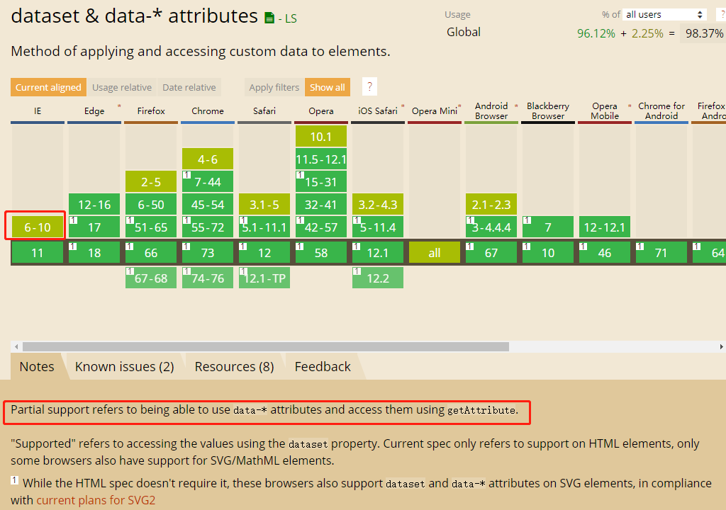Click the Blackberry Browser 7 cell

(548, 227)
